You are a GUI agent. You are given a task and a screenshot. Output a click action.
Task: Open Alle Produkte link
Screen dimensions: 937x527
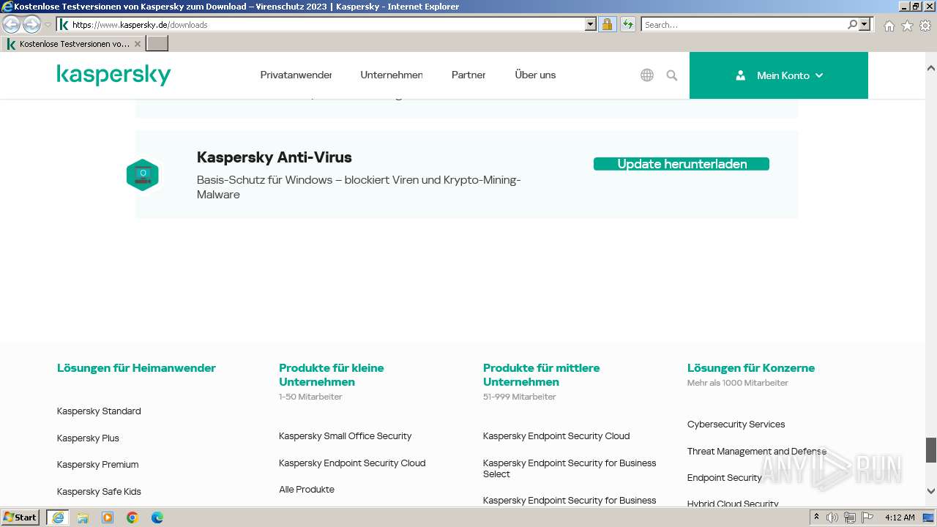point(307,490)
